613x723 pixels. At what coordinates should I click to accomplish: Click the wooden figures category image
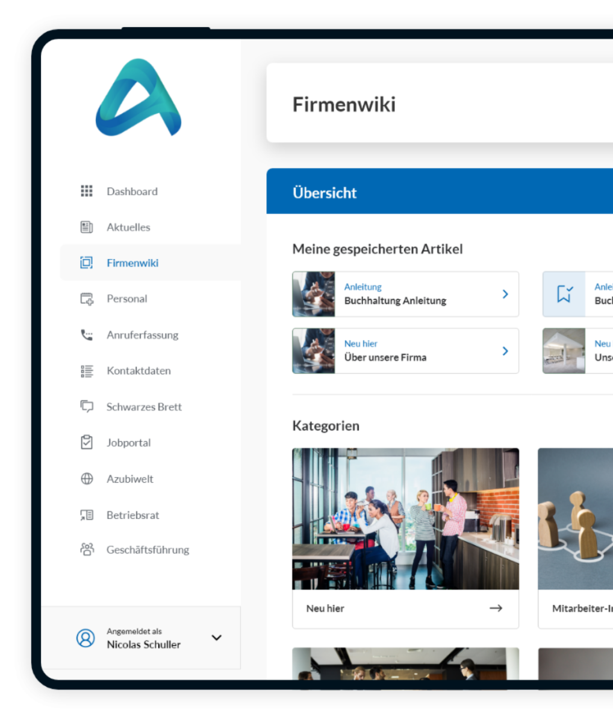(575, 519)
